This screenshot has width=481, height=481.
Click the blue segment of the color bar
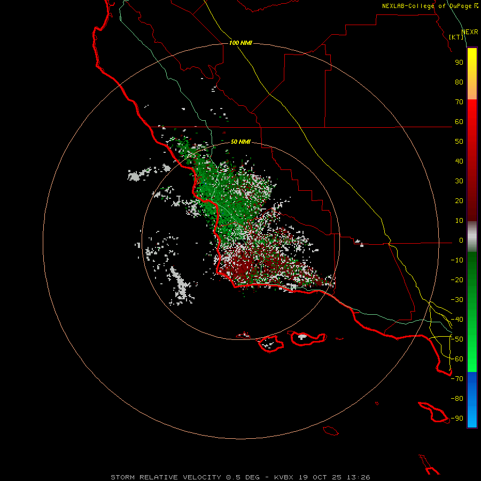coord(472,400)
